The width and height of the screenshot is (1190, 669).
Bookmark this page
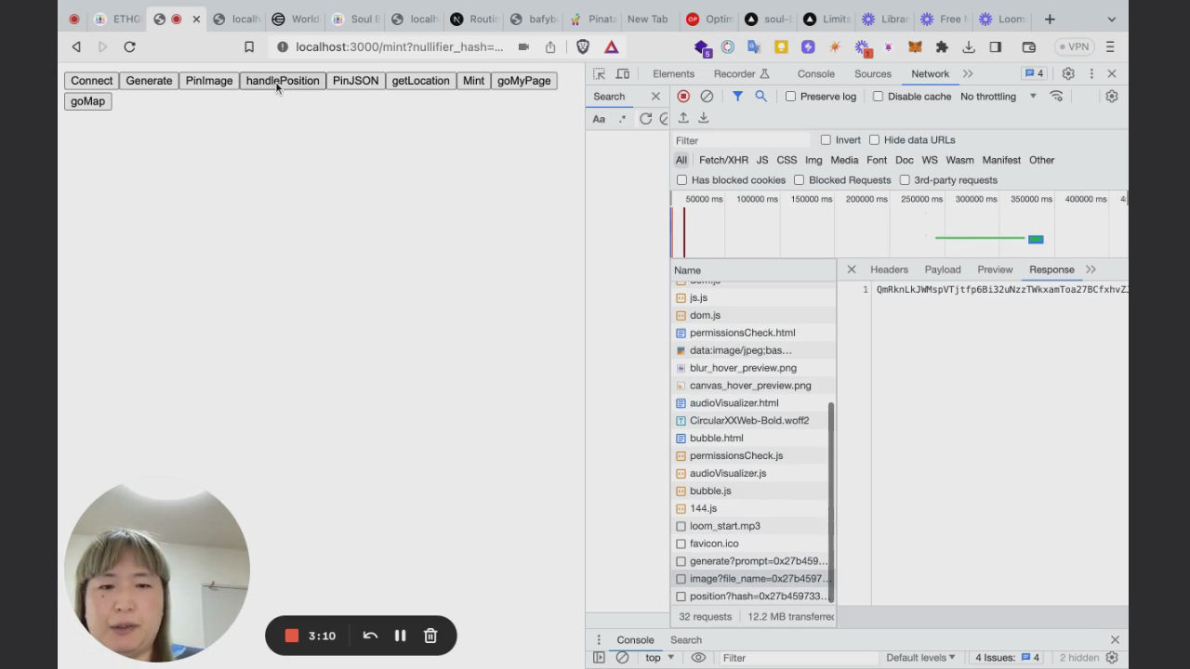(x=248, y=46)
